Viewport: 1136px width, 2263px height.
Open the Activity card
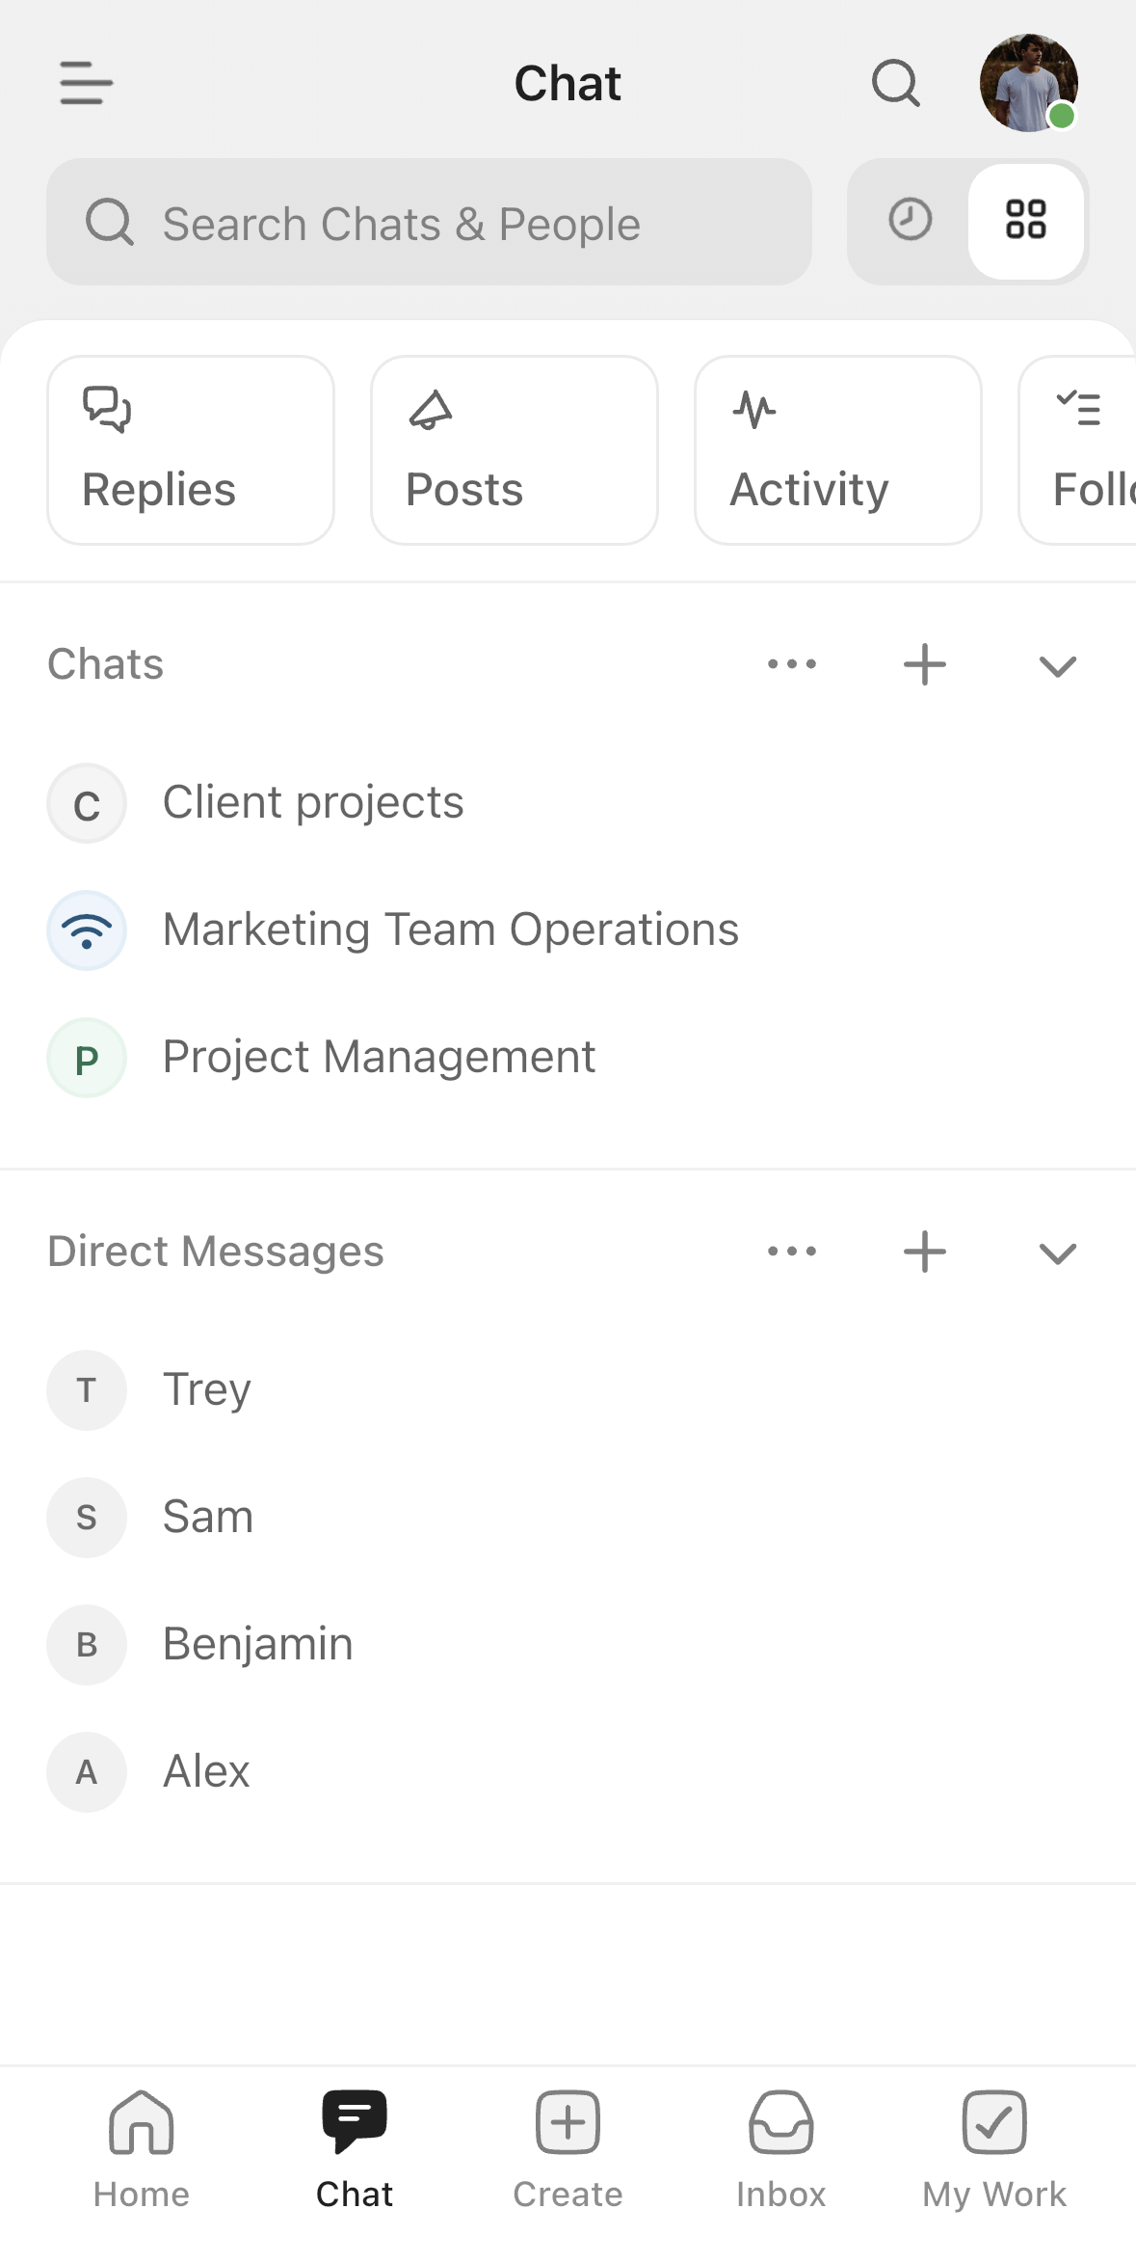click(x=838, y=450)
